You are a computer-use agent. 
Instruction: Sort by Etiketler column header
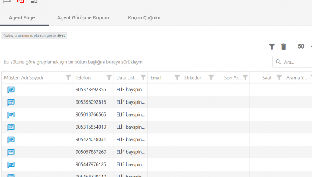point(193,78)
